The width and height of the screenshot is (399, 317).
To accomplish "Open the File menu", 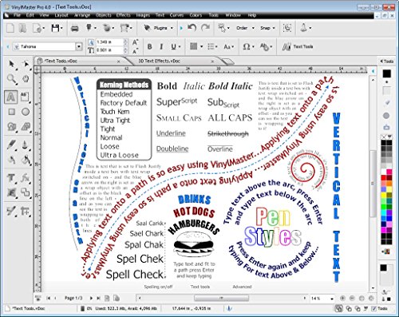I will [17, 15].
